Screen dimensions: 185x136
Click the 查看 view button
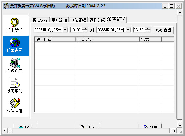[164, 30]
